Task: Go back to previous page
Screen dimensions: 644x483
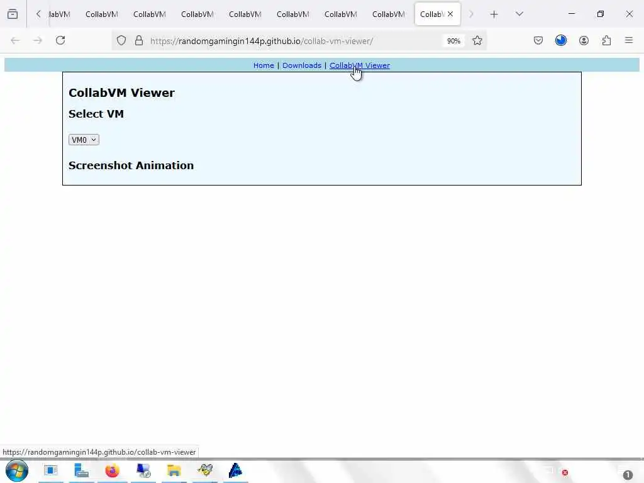Action: [x=15, y=41]
